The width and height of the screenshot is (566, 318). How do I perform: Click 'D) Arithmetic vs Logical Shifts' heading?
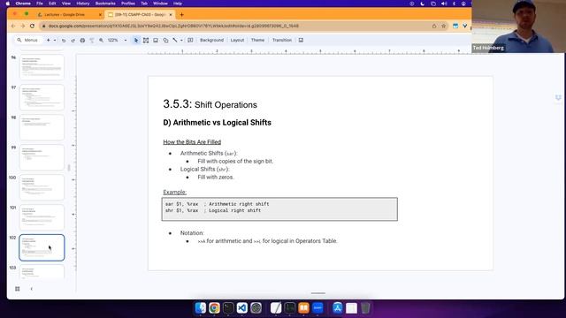click(217, 123)
